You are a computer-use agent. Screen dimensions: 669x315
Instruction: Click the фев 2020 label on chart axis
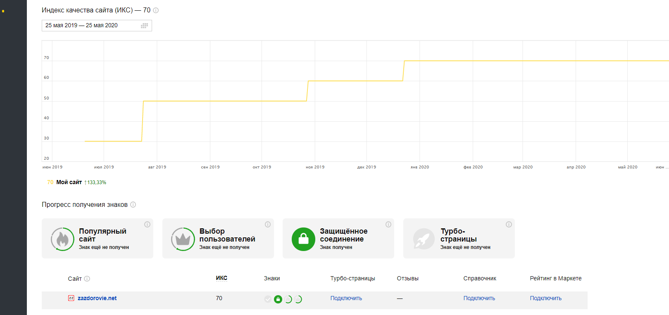coord(473,167)
